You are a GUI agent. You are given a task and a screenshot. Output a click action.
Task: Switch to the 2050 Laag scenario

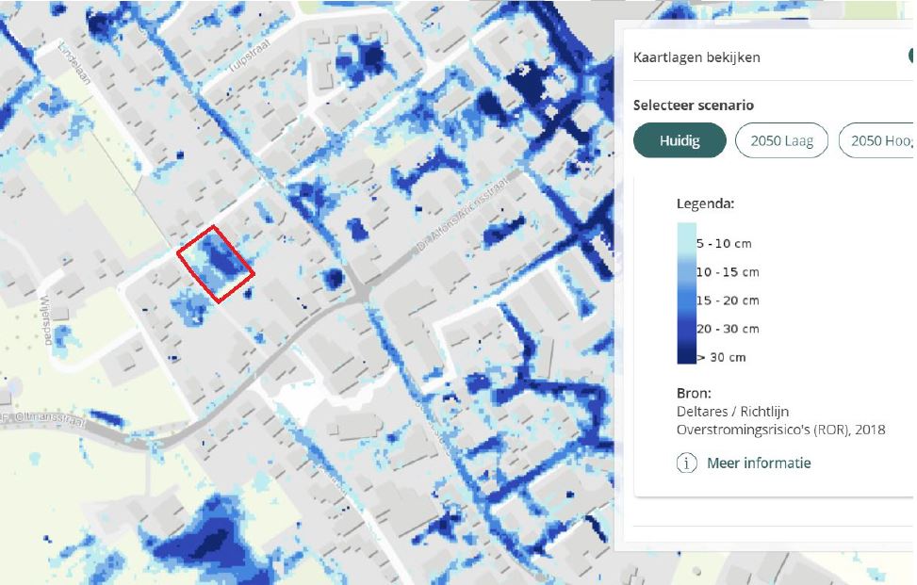click(781, 140)
